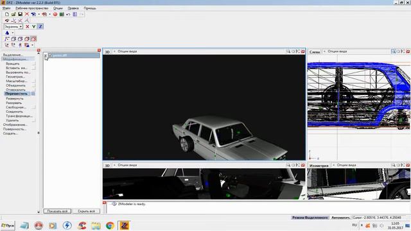Expand the Выделение... command group
This screenshot has width=411, height=231.
13,55
